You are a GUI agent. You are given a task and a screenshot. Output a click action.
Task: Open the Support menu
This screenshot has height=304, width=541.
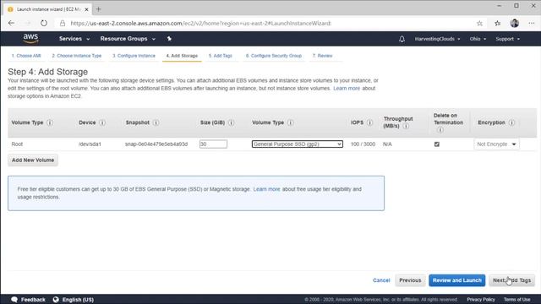point(507,39)
